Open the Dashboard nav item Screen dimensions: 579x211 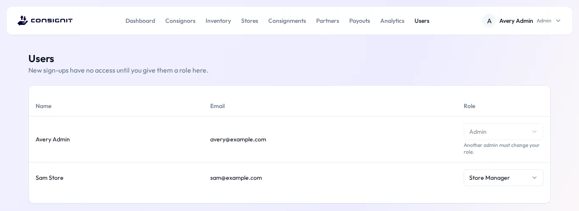[x=140, y=21]
